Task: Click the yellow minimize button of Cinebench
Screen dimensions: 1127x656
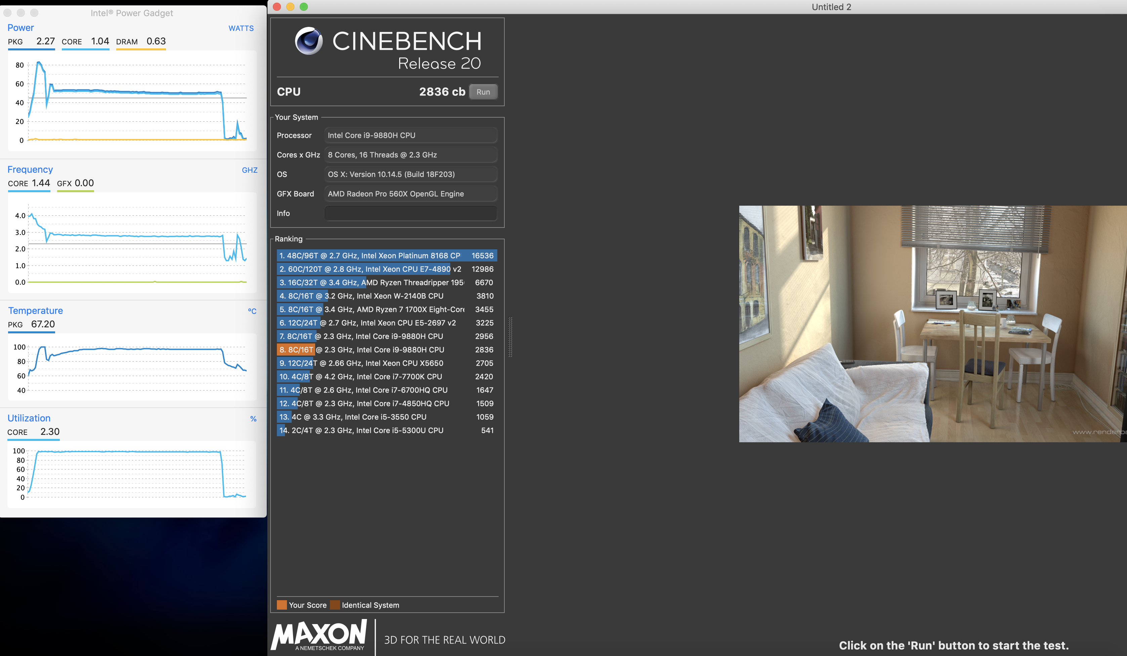Action: [x=290, y=7]
